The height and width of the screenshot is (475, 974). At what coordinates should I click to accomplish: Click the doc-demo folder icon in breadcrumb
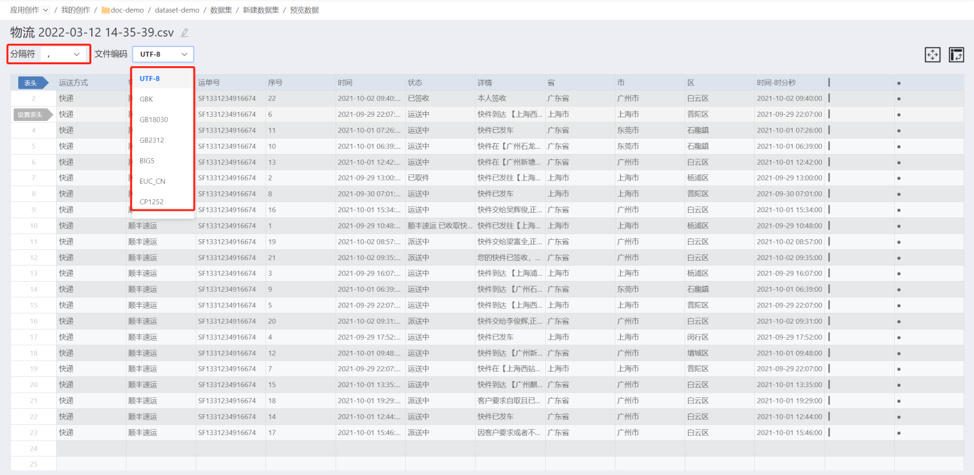[106, 10]
